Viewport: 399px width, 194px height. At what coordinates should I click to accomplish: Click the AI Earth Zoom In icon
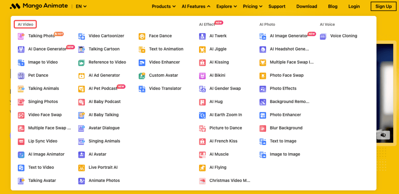(x=202, y=115)
